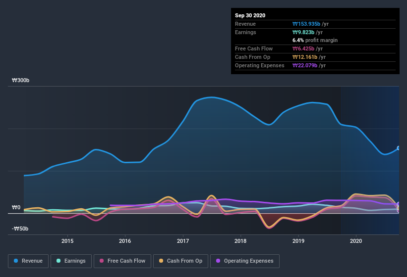Select the 2019 x-axis label

[x=298, y=241]
